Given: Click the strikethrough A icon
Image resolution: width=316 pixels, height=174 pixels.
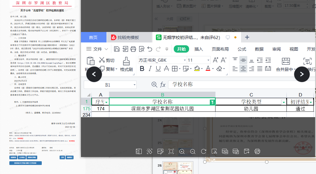Looking at the screenshot, I should (166, 69).
